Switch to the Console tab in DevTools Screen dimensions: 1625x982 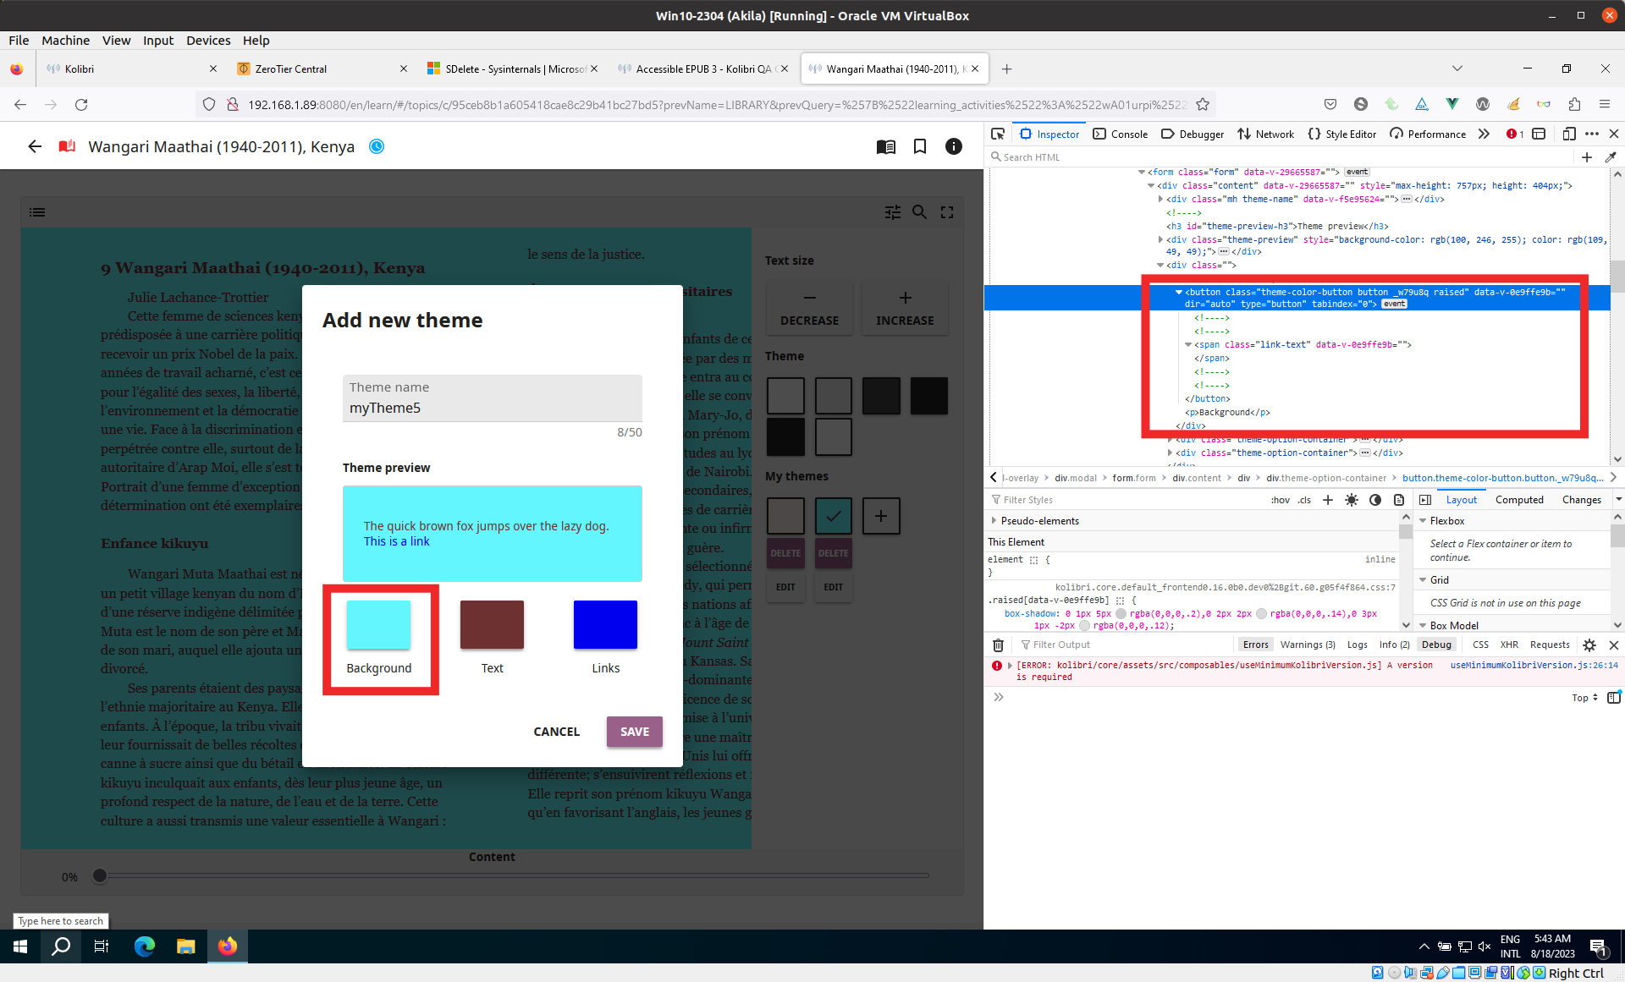tap(1120, 134)
